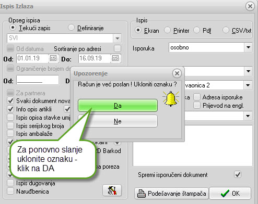Open the Od date calendar picker icon
The image size is (258, 204).
pos(53,58)
